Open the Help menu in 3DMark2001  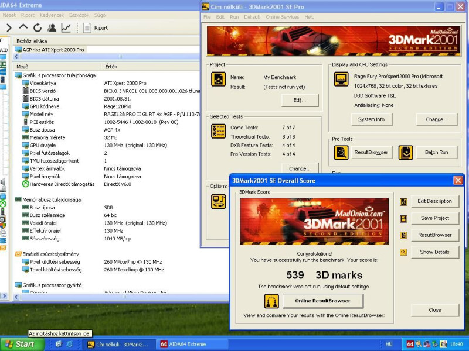(x=310, y=17)
